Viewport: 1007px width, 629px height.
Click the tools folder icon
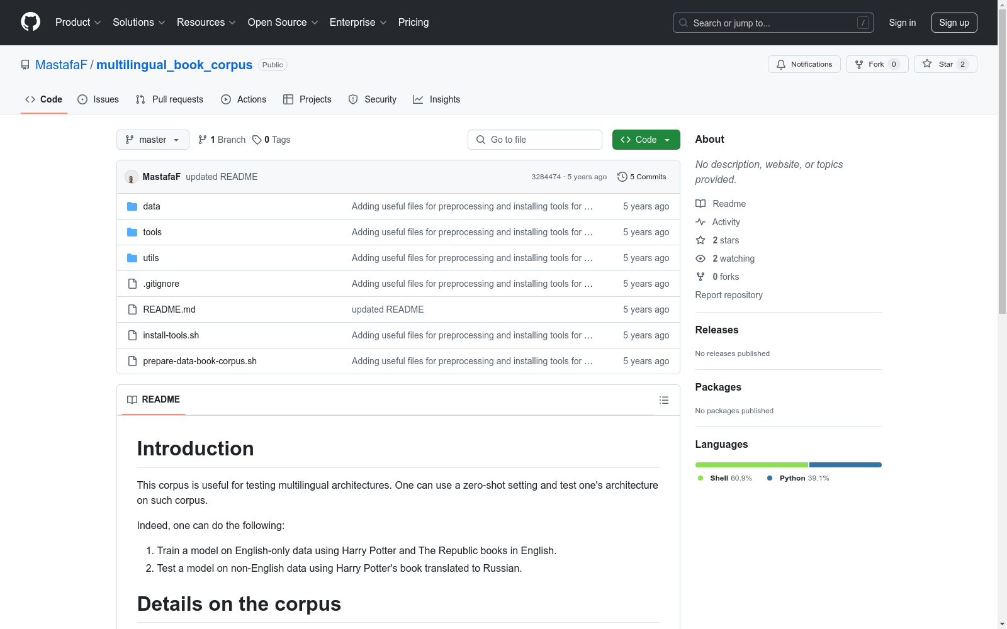point(132,232)
